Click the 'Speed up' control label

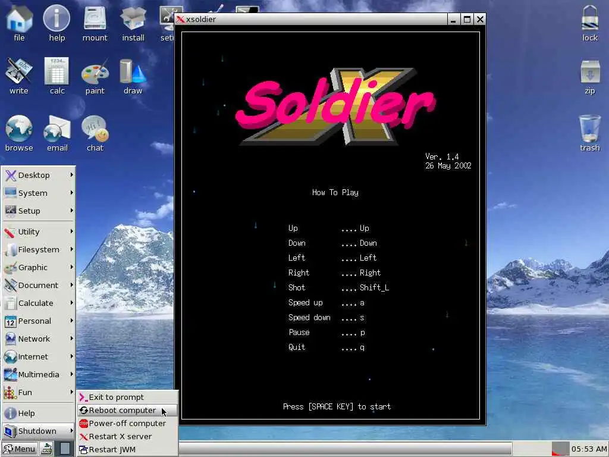click(306, 303)
